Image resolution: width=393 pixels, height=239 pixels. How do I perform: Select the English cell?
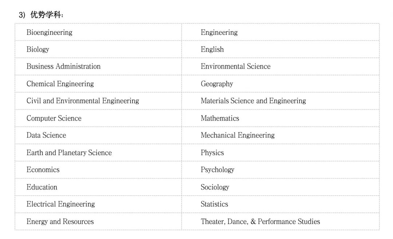tap(212, 50)
